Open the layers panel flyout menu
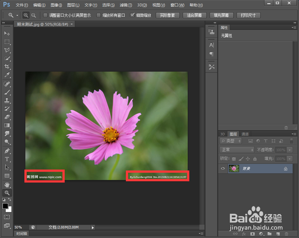The height and width of the screenshot is (238, 299). point(294,134)
